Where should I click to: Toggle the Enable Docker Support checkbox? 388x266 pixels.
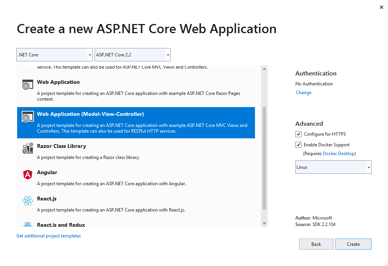pyautogui.click(x=298, y=145)
